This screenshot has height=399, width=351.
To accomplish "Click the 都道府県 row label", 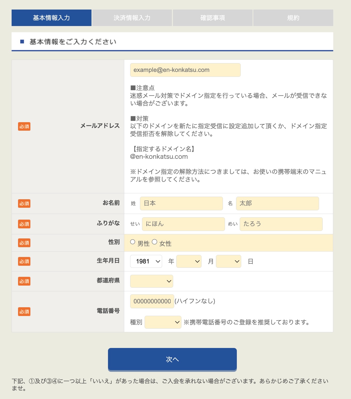I will (108, 280).
